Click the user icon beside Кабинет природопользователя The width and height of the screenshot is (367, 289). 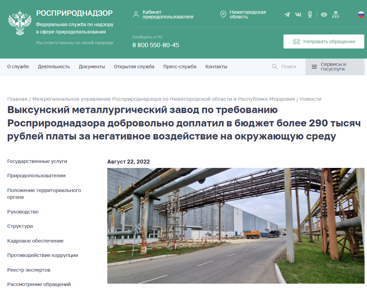(136, 14)
